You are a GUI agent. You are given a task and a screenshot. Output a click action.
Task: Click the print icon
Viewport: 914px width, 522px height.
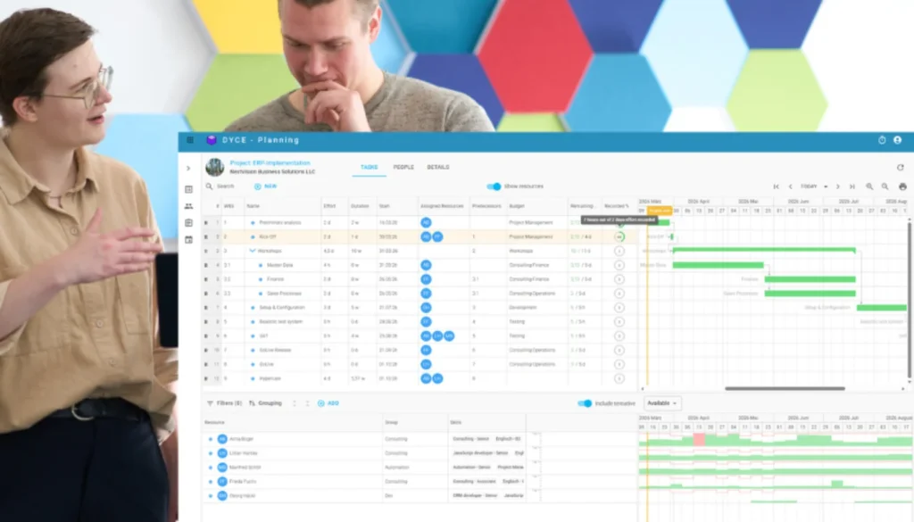click(903, 186)
